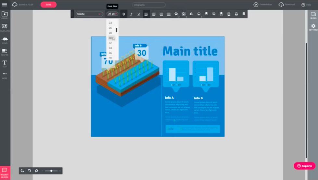This screenshot has height=180, width=318.
Task: Open the Icons panel in sidebar
Action: pyautogui.click(x=5, y=40)
